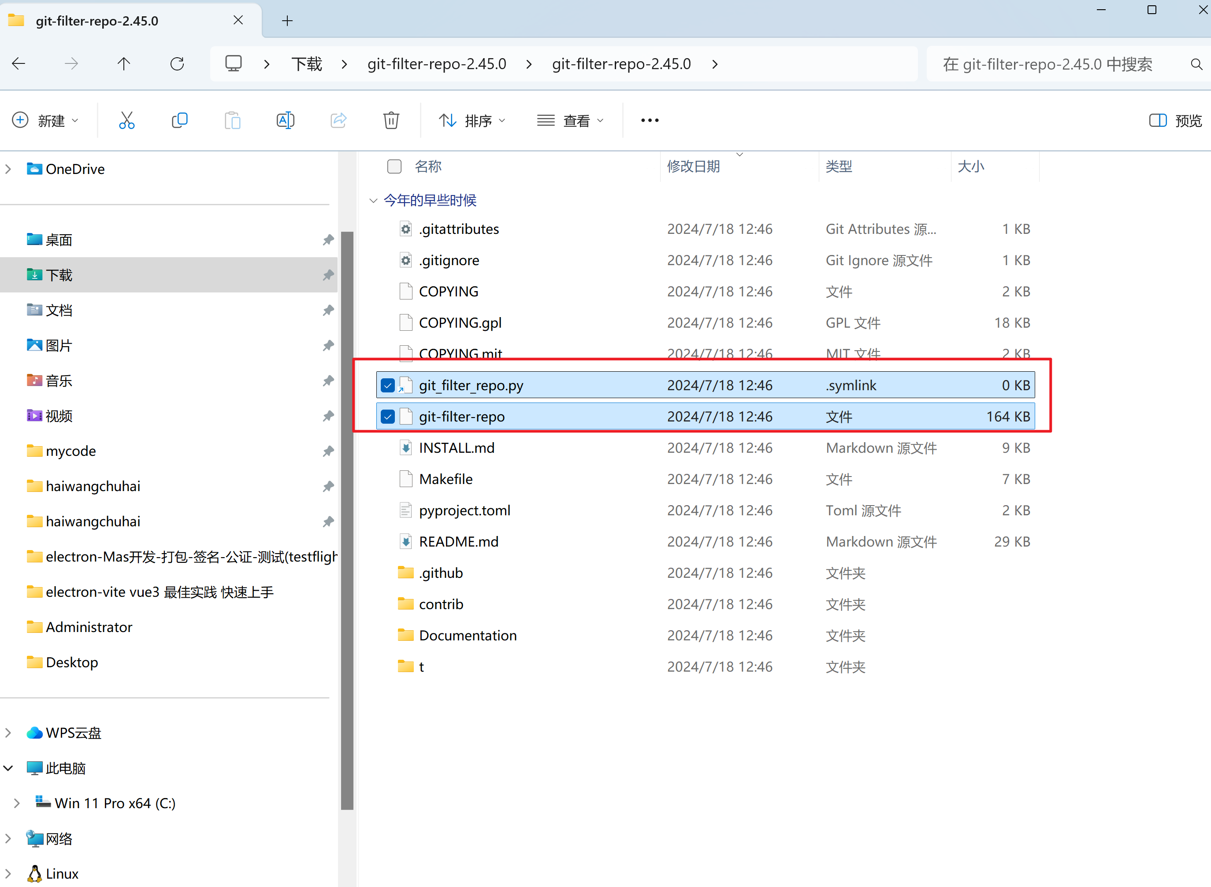Open the 新建 dropdown
This screenshot has width=1211, height=887.
point(45,120)
